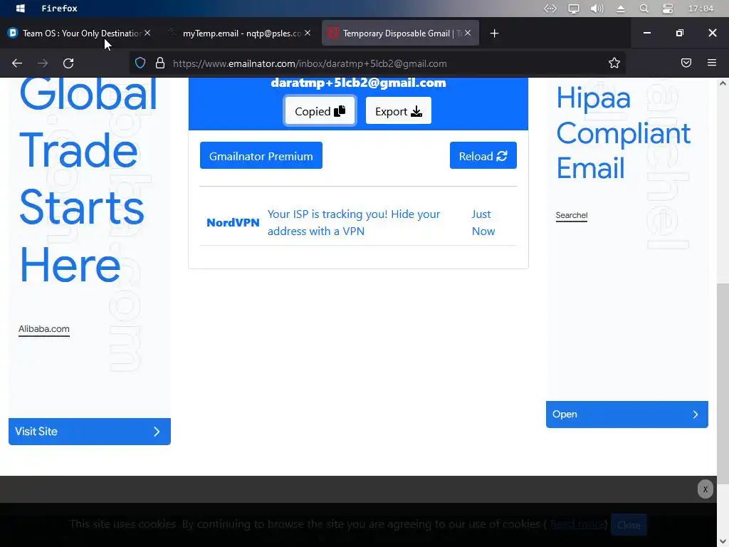This screenshot has width=729, height=547.
Task: Close the Temporary Disposable Gmail tab
Action: [x=468, y=33]
